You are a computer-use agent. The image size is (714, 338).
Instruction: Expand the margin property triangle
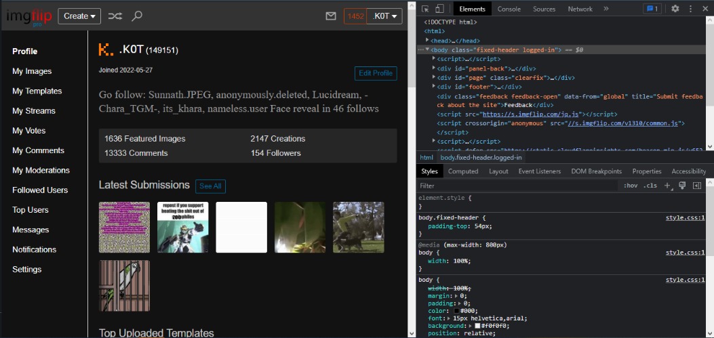[456, 296]
